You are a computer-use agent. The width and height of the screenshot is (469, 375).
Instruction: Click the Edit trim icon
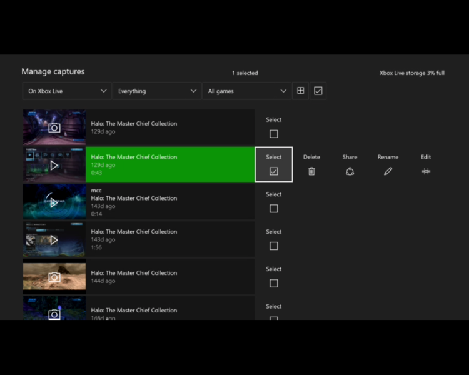tap(426, 171)
